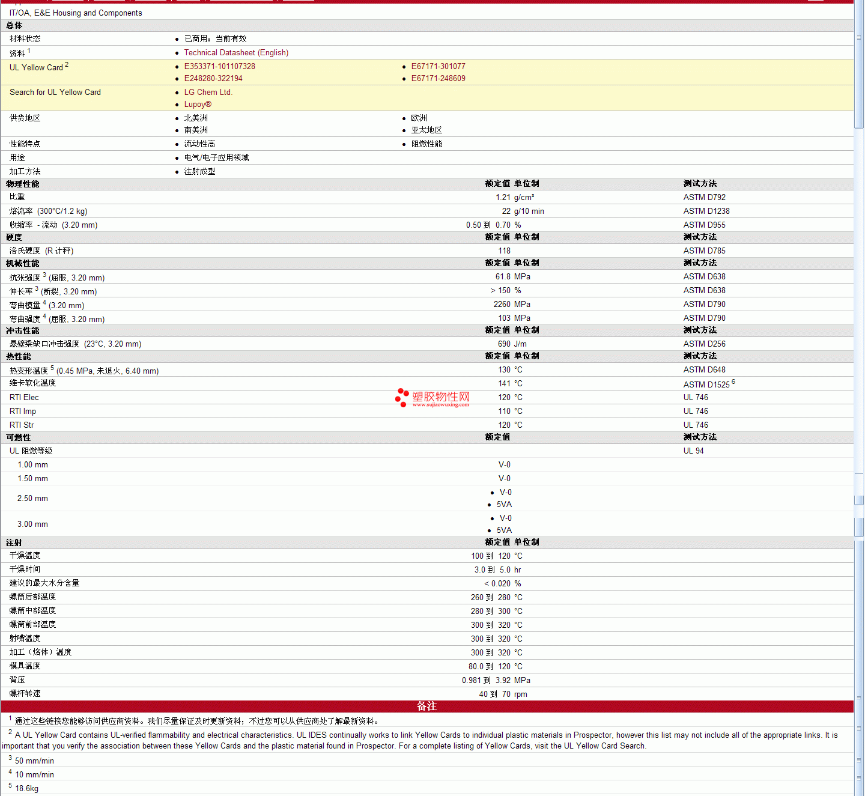Click the melt flow rate value 22
865x796 pixels.
(x=506, y=211)
